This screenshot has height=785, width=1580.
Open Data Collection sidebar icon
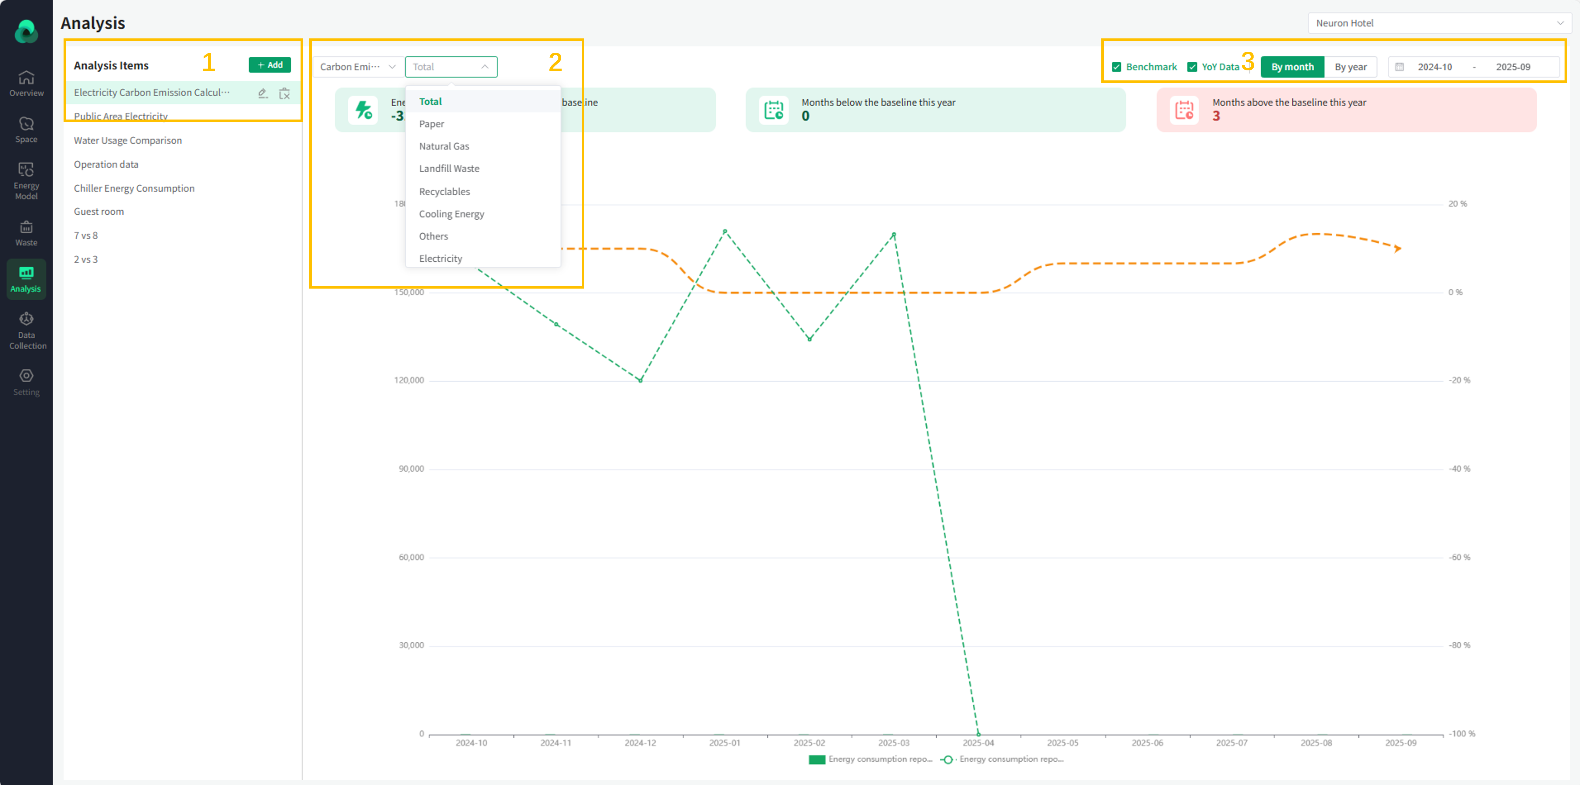[26, 319]
